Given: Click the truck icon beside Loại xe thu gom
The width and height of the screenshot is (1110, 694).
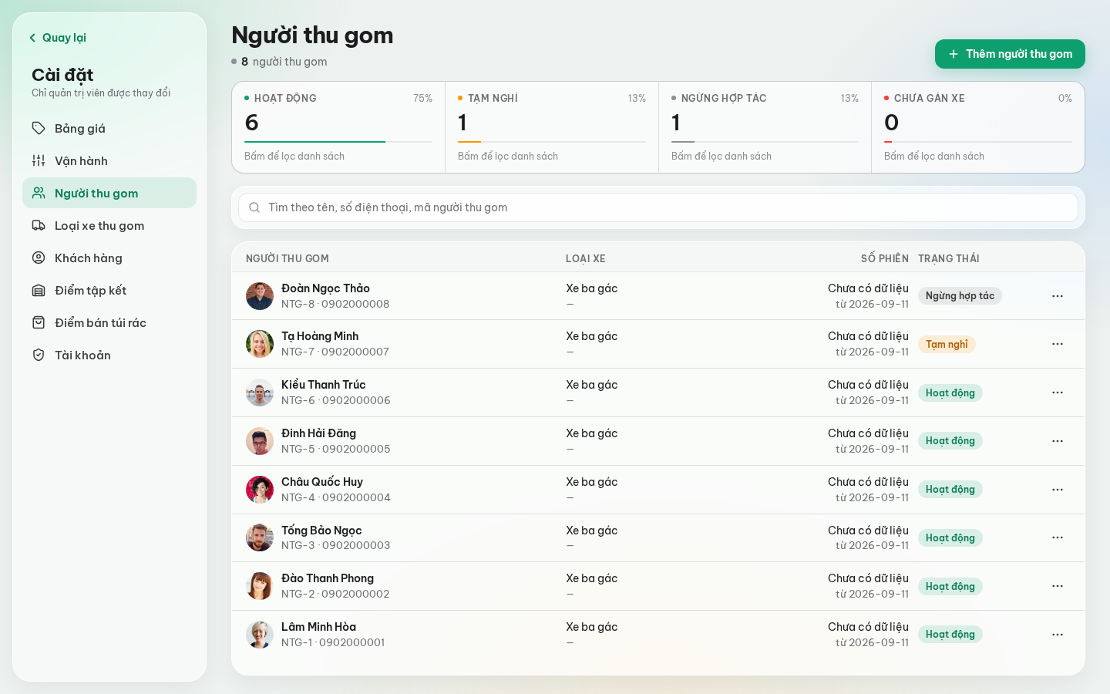Looking at the screenshot, I should coord(39,225).
